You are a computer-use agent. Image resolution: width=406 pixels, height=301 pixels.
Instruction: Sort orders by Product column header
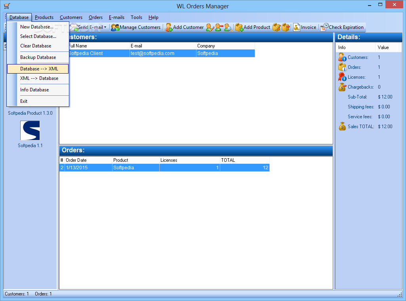[136, 160]
